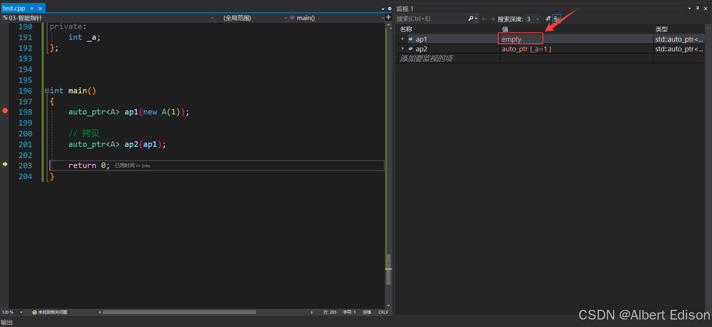The height and width of the screenshot is (327, 712).
Task: Click the 'return 0;' code on line 203
Action: coord(89,165)
